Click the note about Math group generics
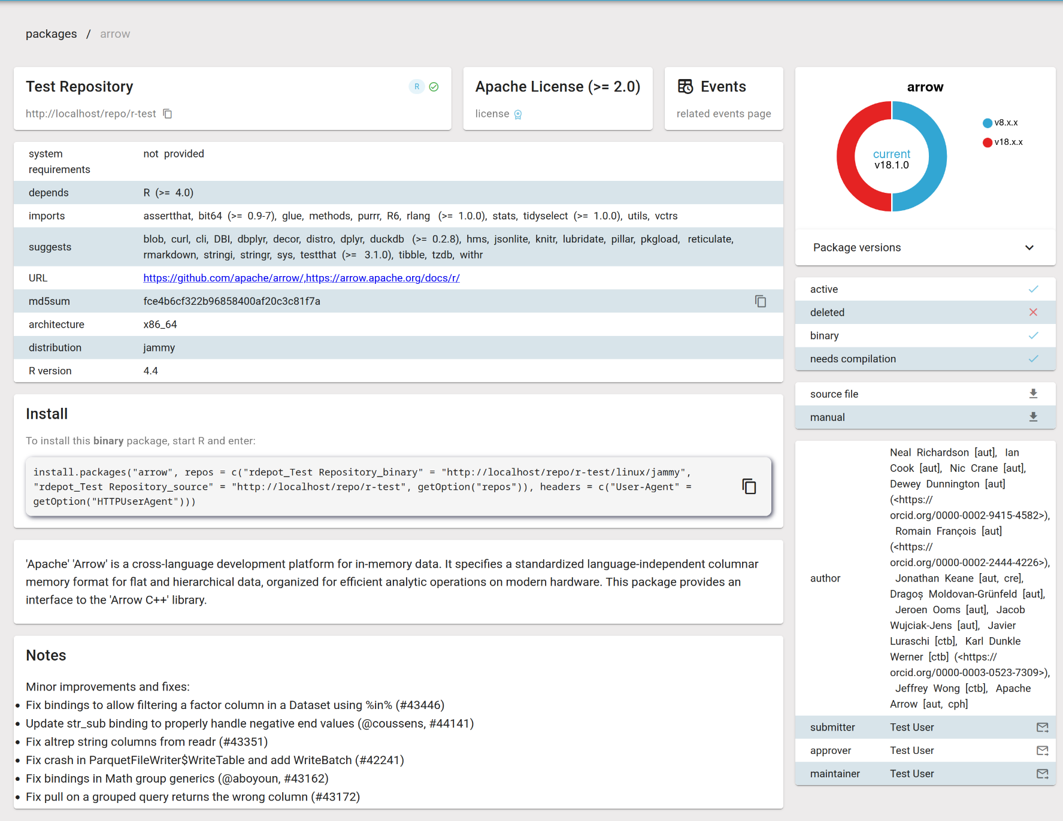The height and width of the screenshot is (821, 1063). tap(177, 778)
